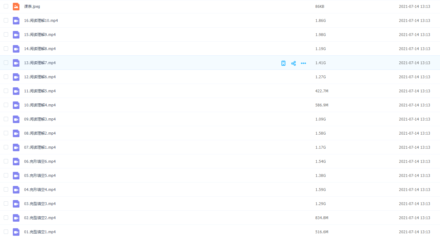
Task: Click the orange image icon of 课表.jpeg
Action: [x=16, y=6]
